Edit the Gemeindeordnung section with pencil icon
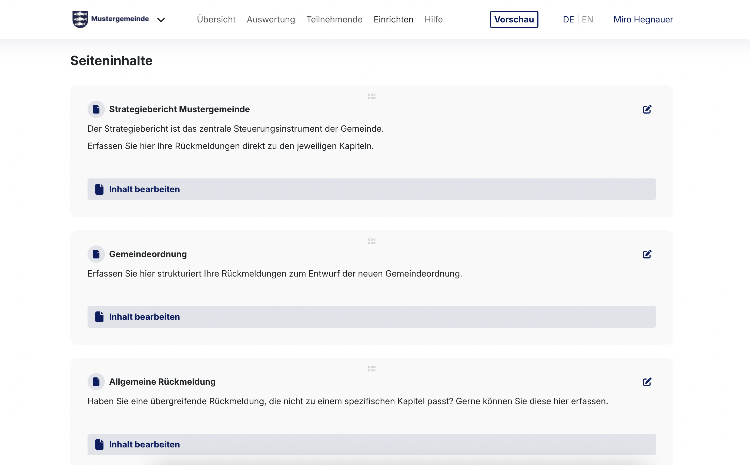This screenshot has width=750, height=465. [647, 254]
